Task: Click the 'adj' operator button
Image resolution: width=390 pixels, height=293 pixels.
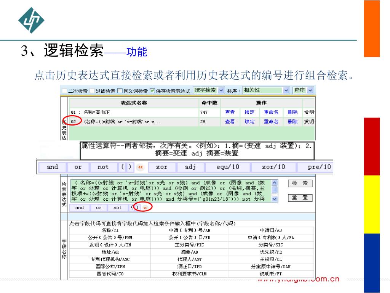Action: [190, 167]
